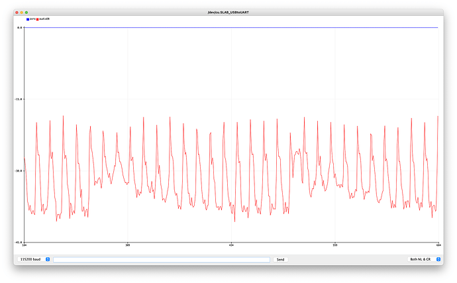Open the 115200 baud rate dropdown
The height and width of the screenshot is (283, 457).
34,259
